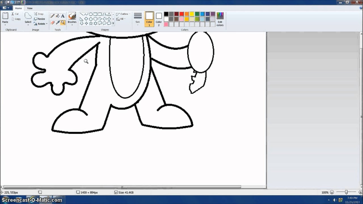Image resolution: width=363 pixels, height=204 pixels.
Task: Click the volume icon in system tray
Action: point(335,200)
